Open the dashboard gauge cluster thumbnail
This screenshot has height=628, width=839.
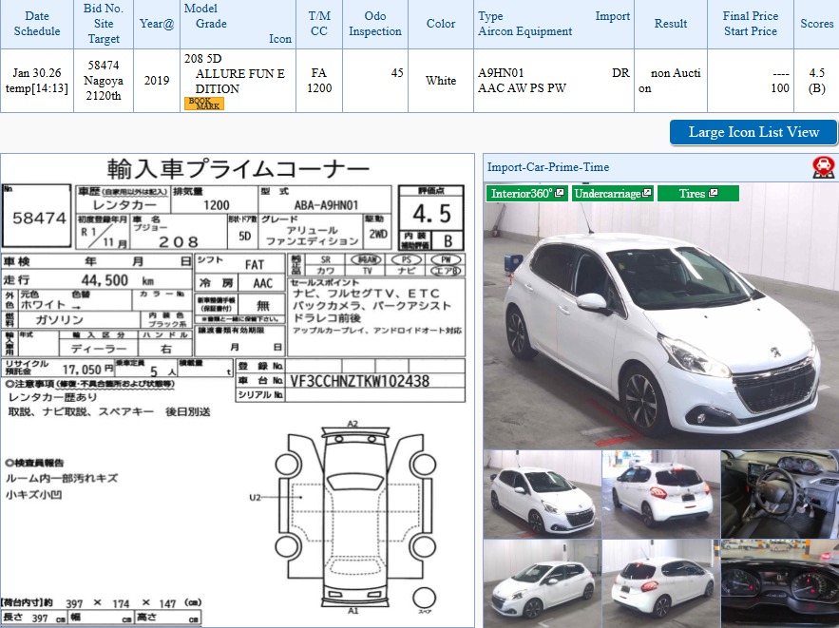point(780,583)
